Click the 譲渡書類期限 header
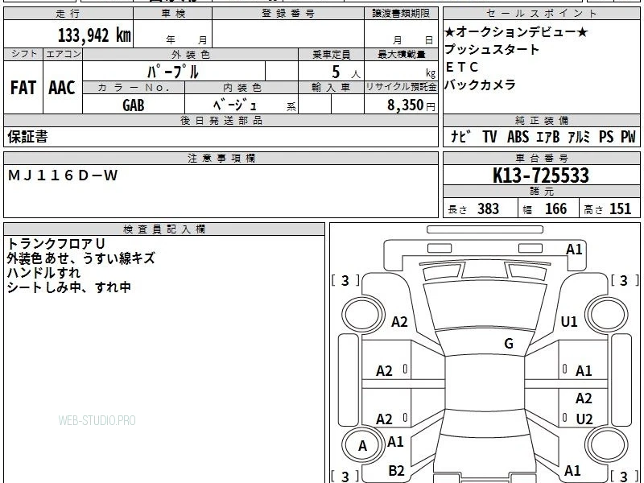Viewport: 644px width, 483px height. click(401, 14)
